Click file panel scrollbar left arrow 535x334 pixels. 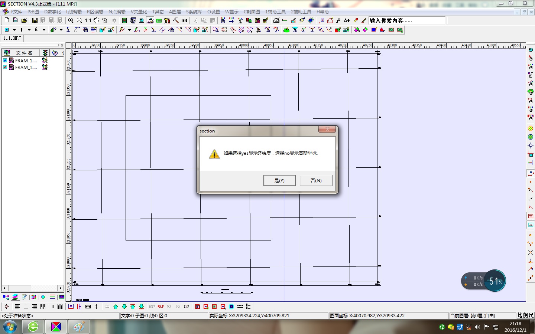coord(4,288)
